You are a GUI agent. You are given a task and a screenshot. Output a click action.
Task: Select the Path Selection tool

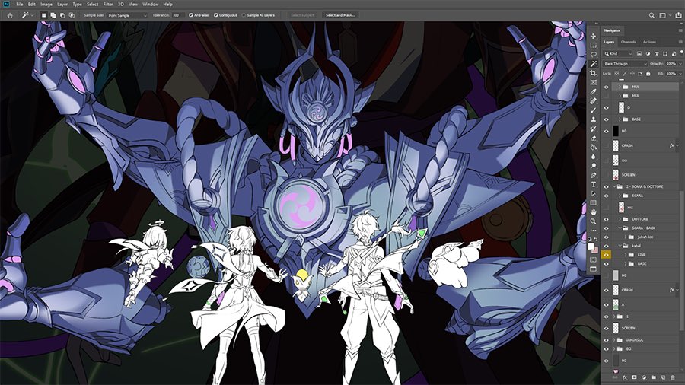point(593,193)
